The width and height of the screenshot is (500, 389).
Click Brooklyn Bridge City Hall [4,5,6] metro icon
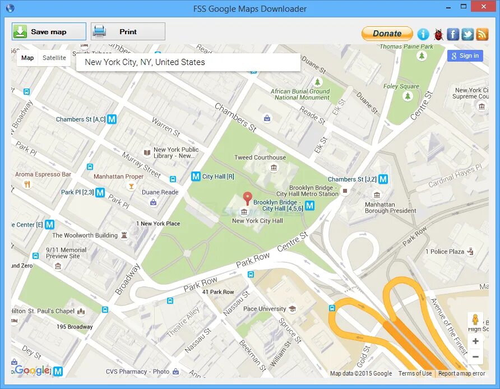point(309,205)
